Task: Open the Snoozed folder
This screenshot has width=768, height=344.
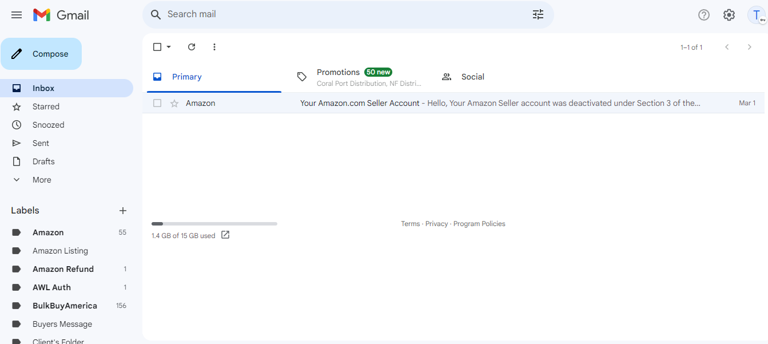Action: click(x=66, y=125)
